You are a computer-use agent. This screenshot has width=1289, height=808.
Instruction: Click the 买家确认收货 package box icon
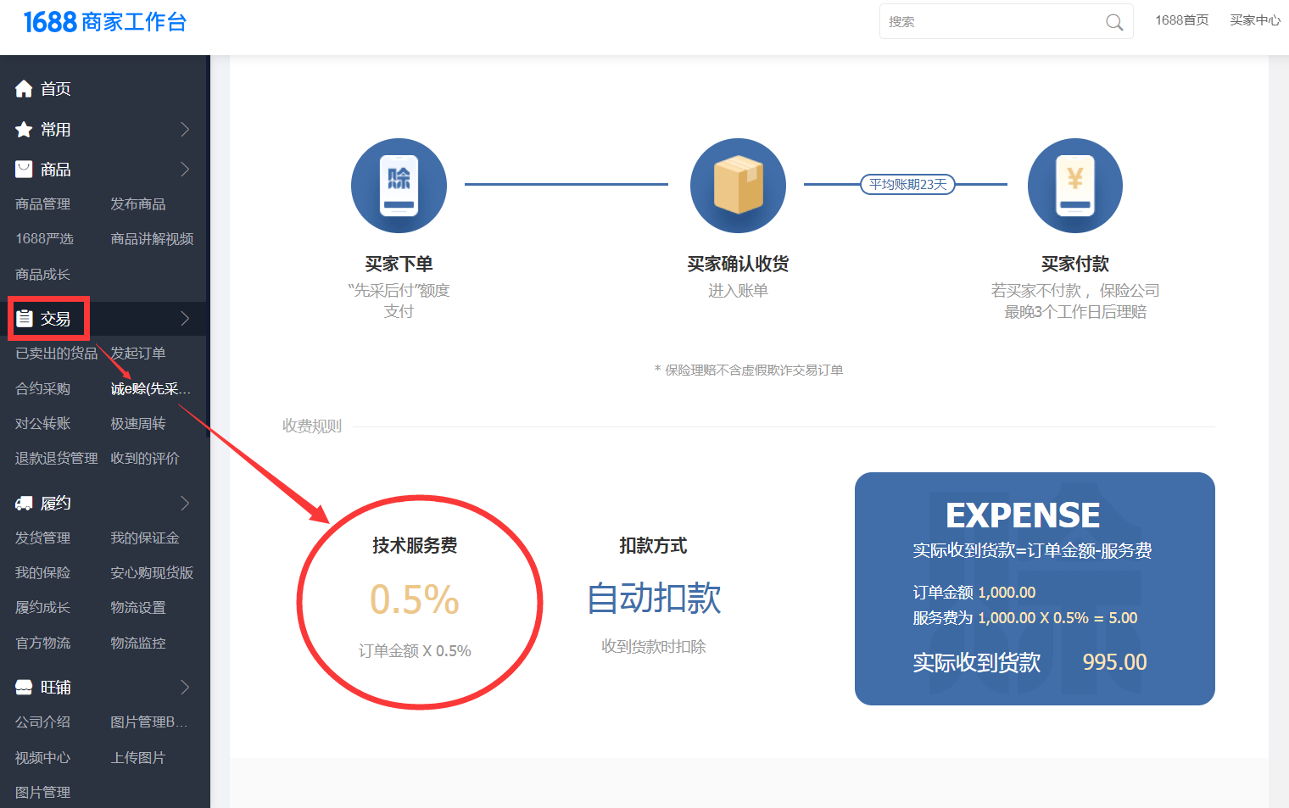(738, 186)
